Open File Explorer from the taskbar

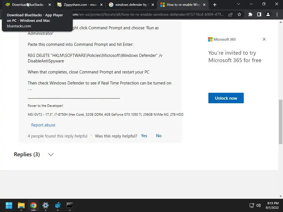(x=21, y=205)
